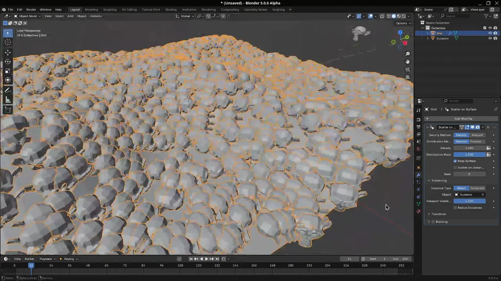Toggle the Masking panel checkbox
Image resolution: width=501 pixels, height=281 pixels.
(433, 222)
